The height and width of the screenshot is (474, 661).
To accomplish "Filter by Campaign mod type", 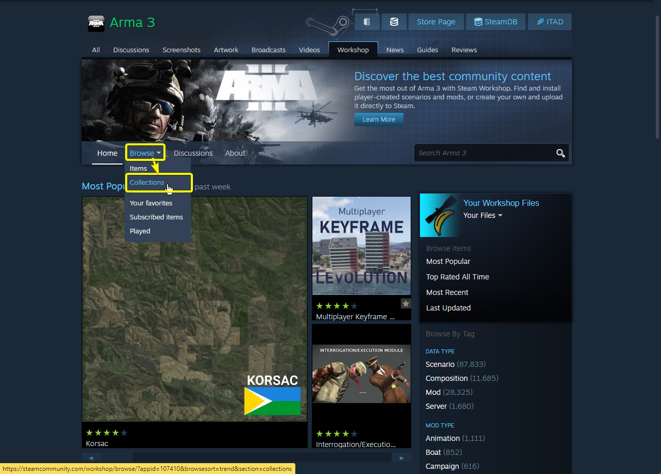I will (x=442, y=466).
